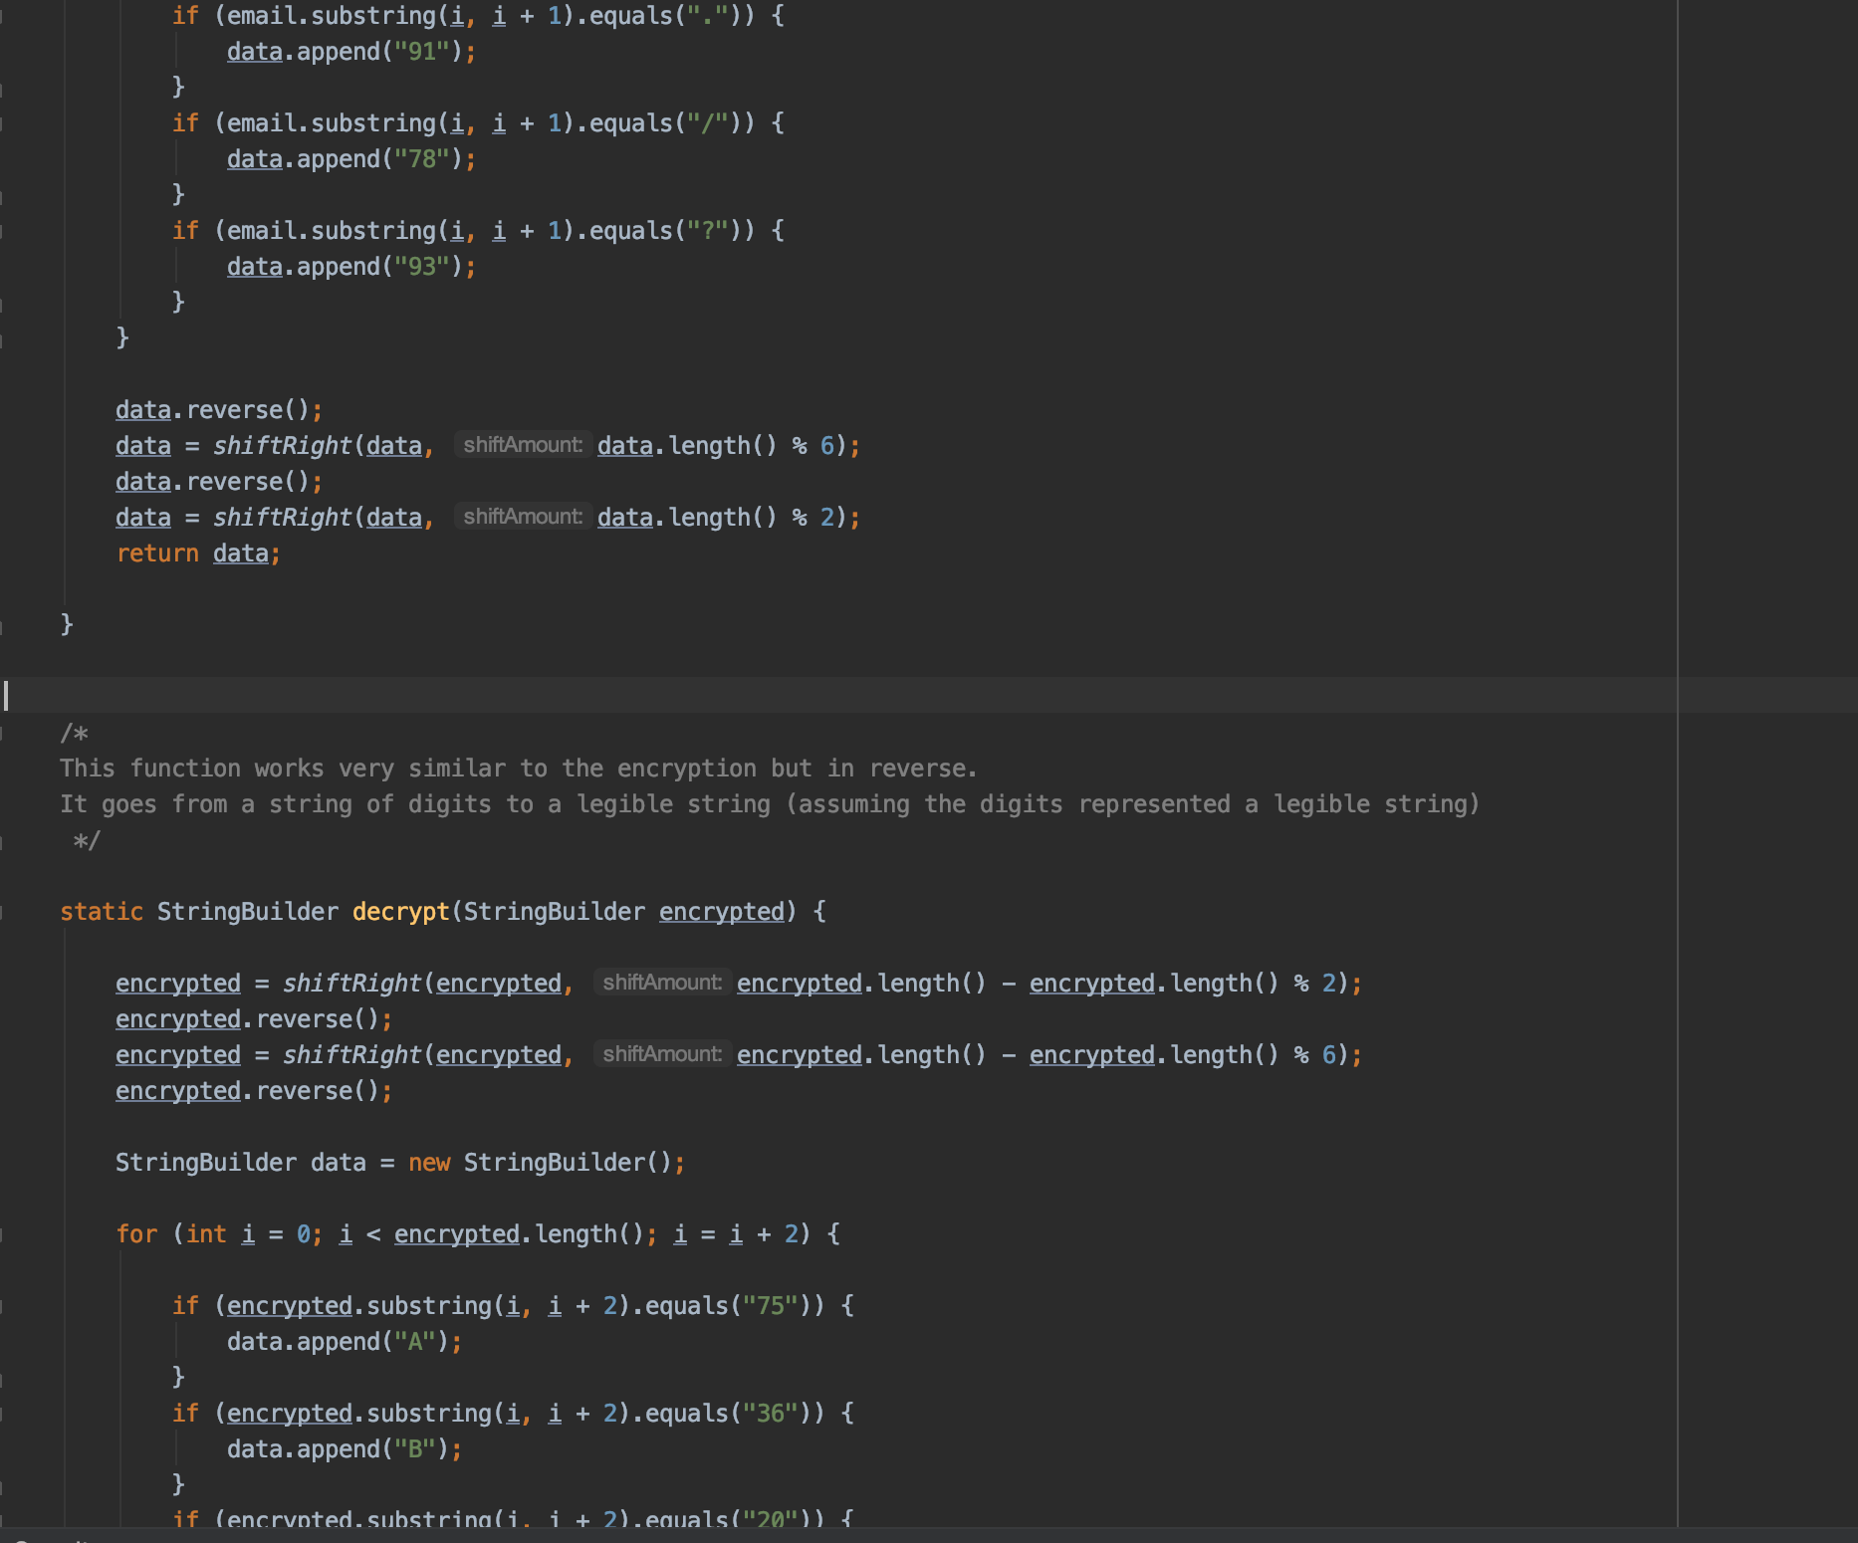Click the comment line starting "It goes from"
The image size is (1858, 1543).
(770, 803)
